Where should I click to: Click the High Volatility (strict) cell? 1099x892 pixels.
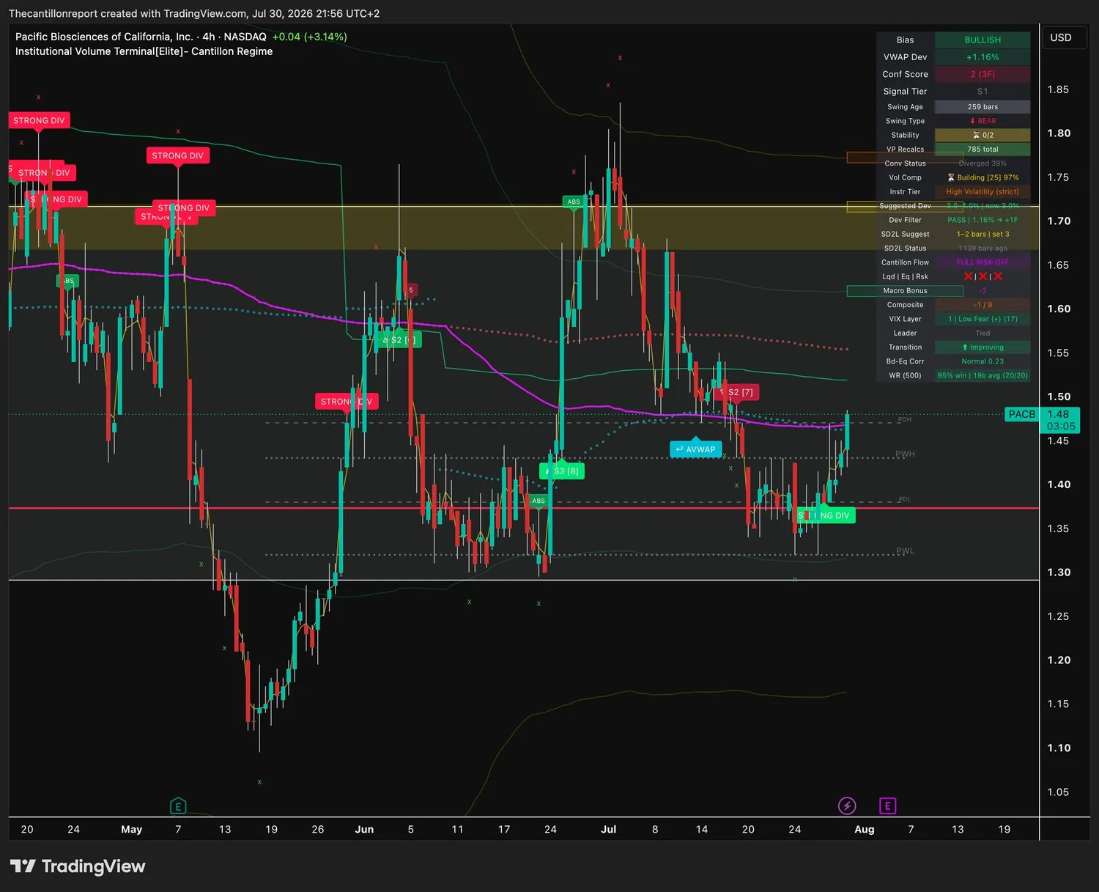983,192
